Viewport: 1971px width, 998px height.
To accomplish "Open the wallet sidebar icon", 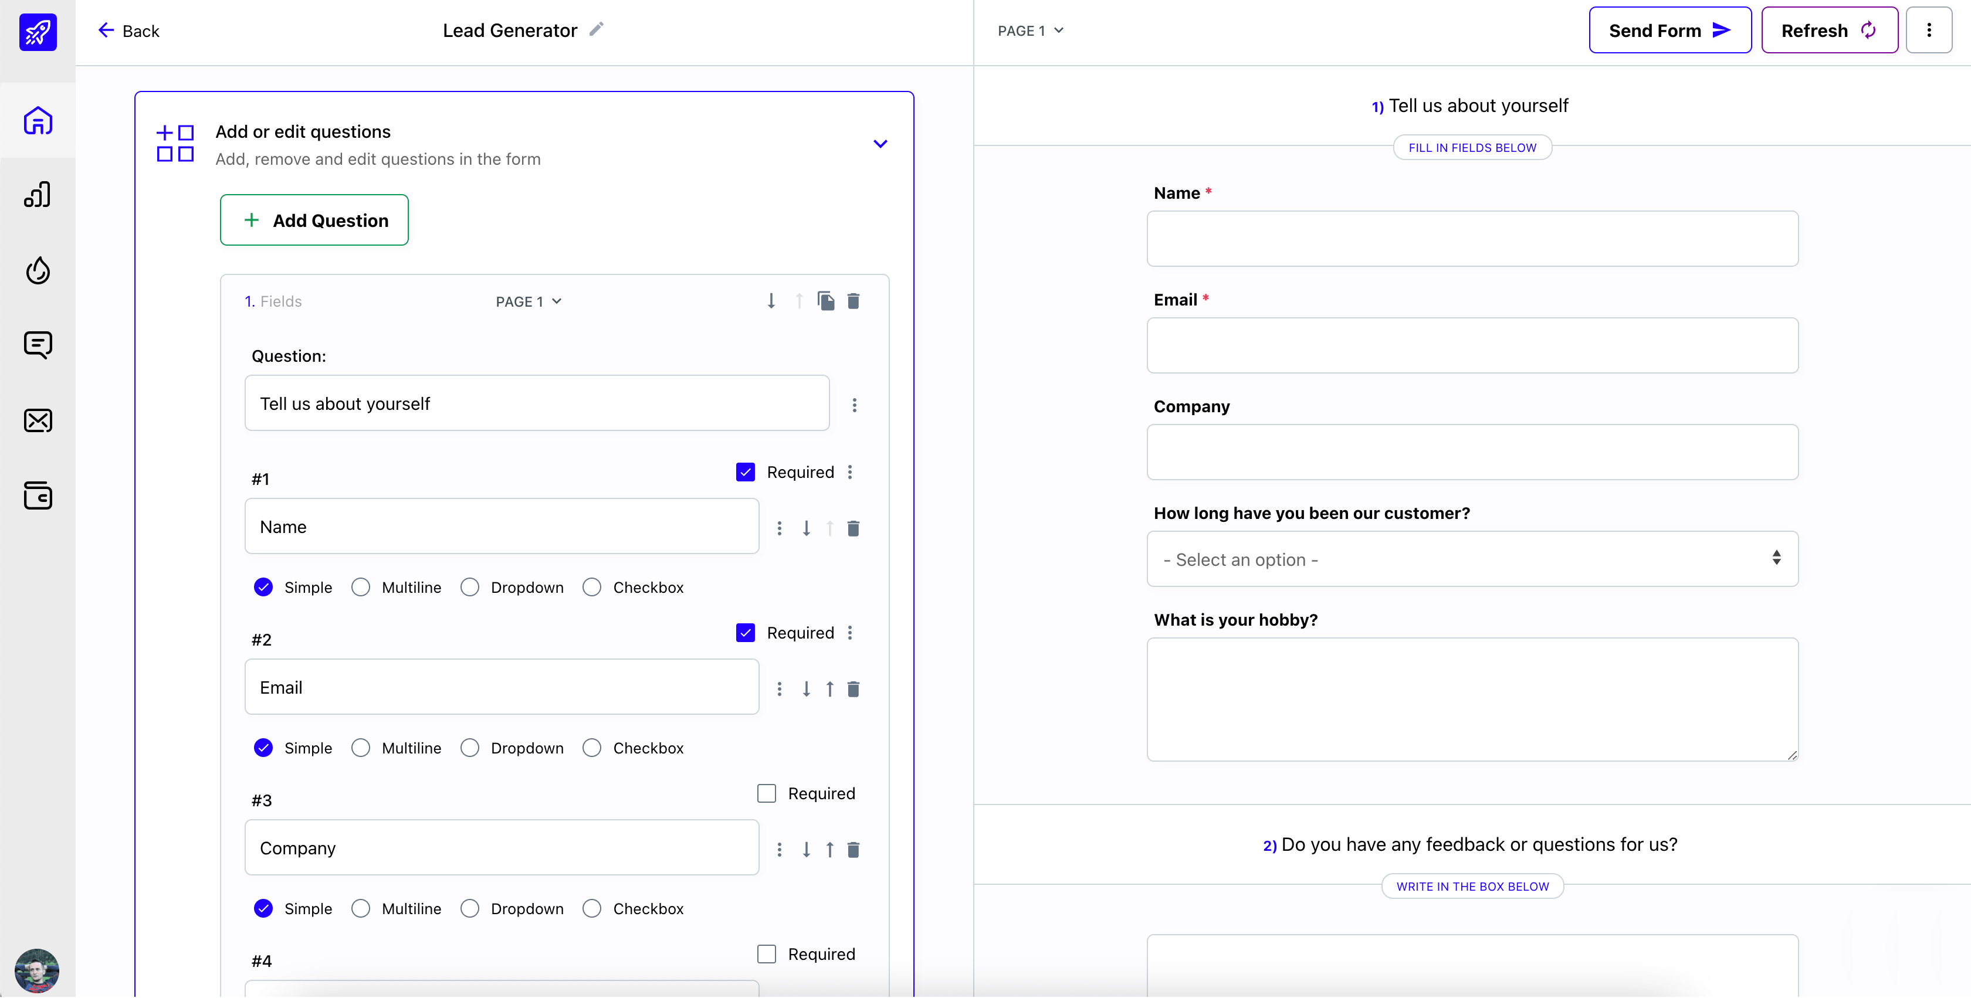I will pos(38,495).
